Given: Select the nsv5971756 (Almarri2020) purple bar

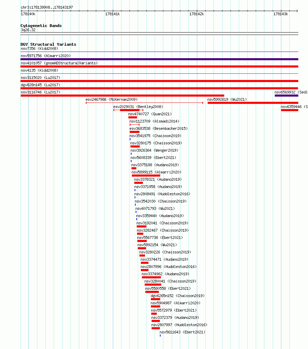Looking at the screenshot, I should click(159, 59).
